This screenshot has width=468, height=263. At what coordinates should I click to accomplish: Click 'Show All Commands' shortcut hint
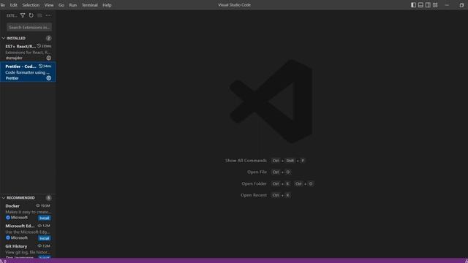[x=246, y=161]
